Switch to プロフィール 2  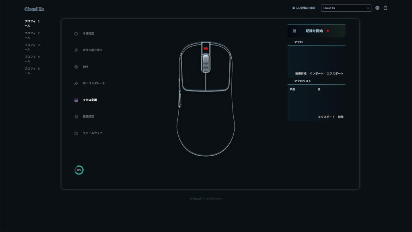pos(32,35)
